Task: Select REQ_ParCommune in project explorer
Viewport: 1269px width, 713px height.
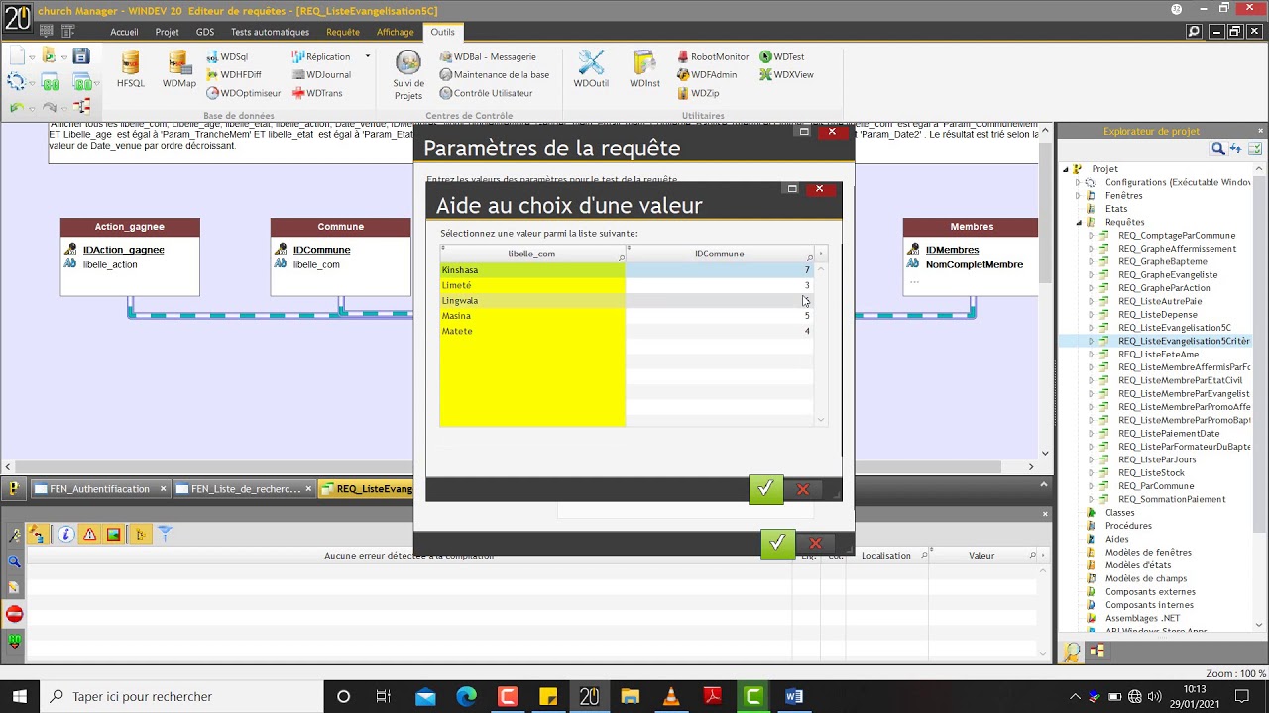Action: pos(1156,486)
